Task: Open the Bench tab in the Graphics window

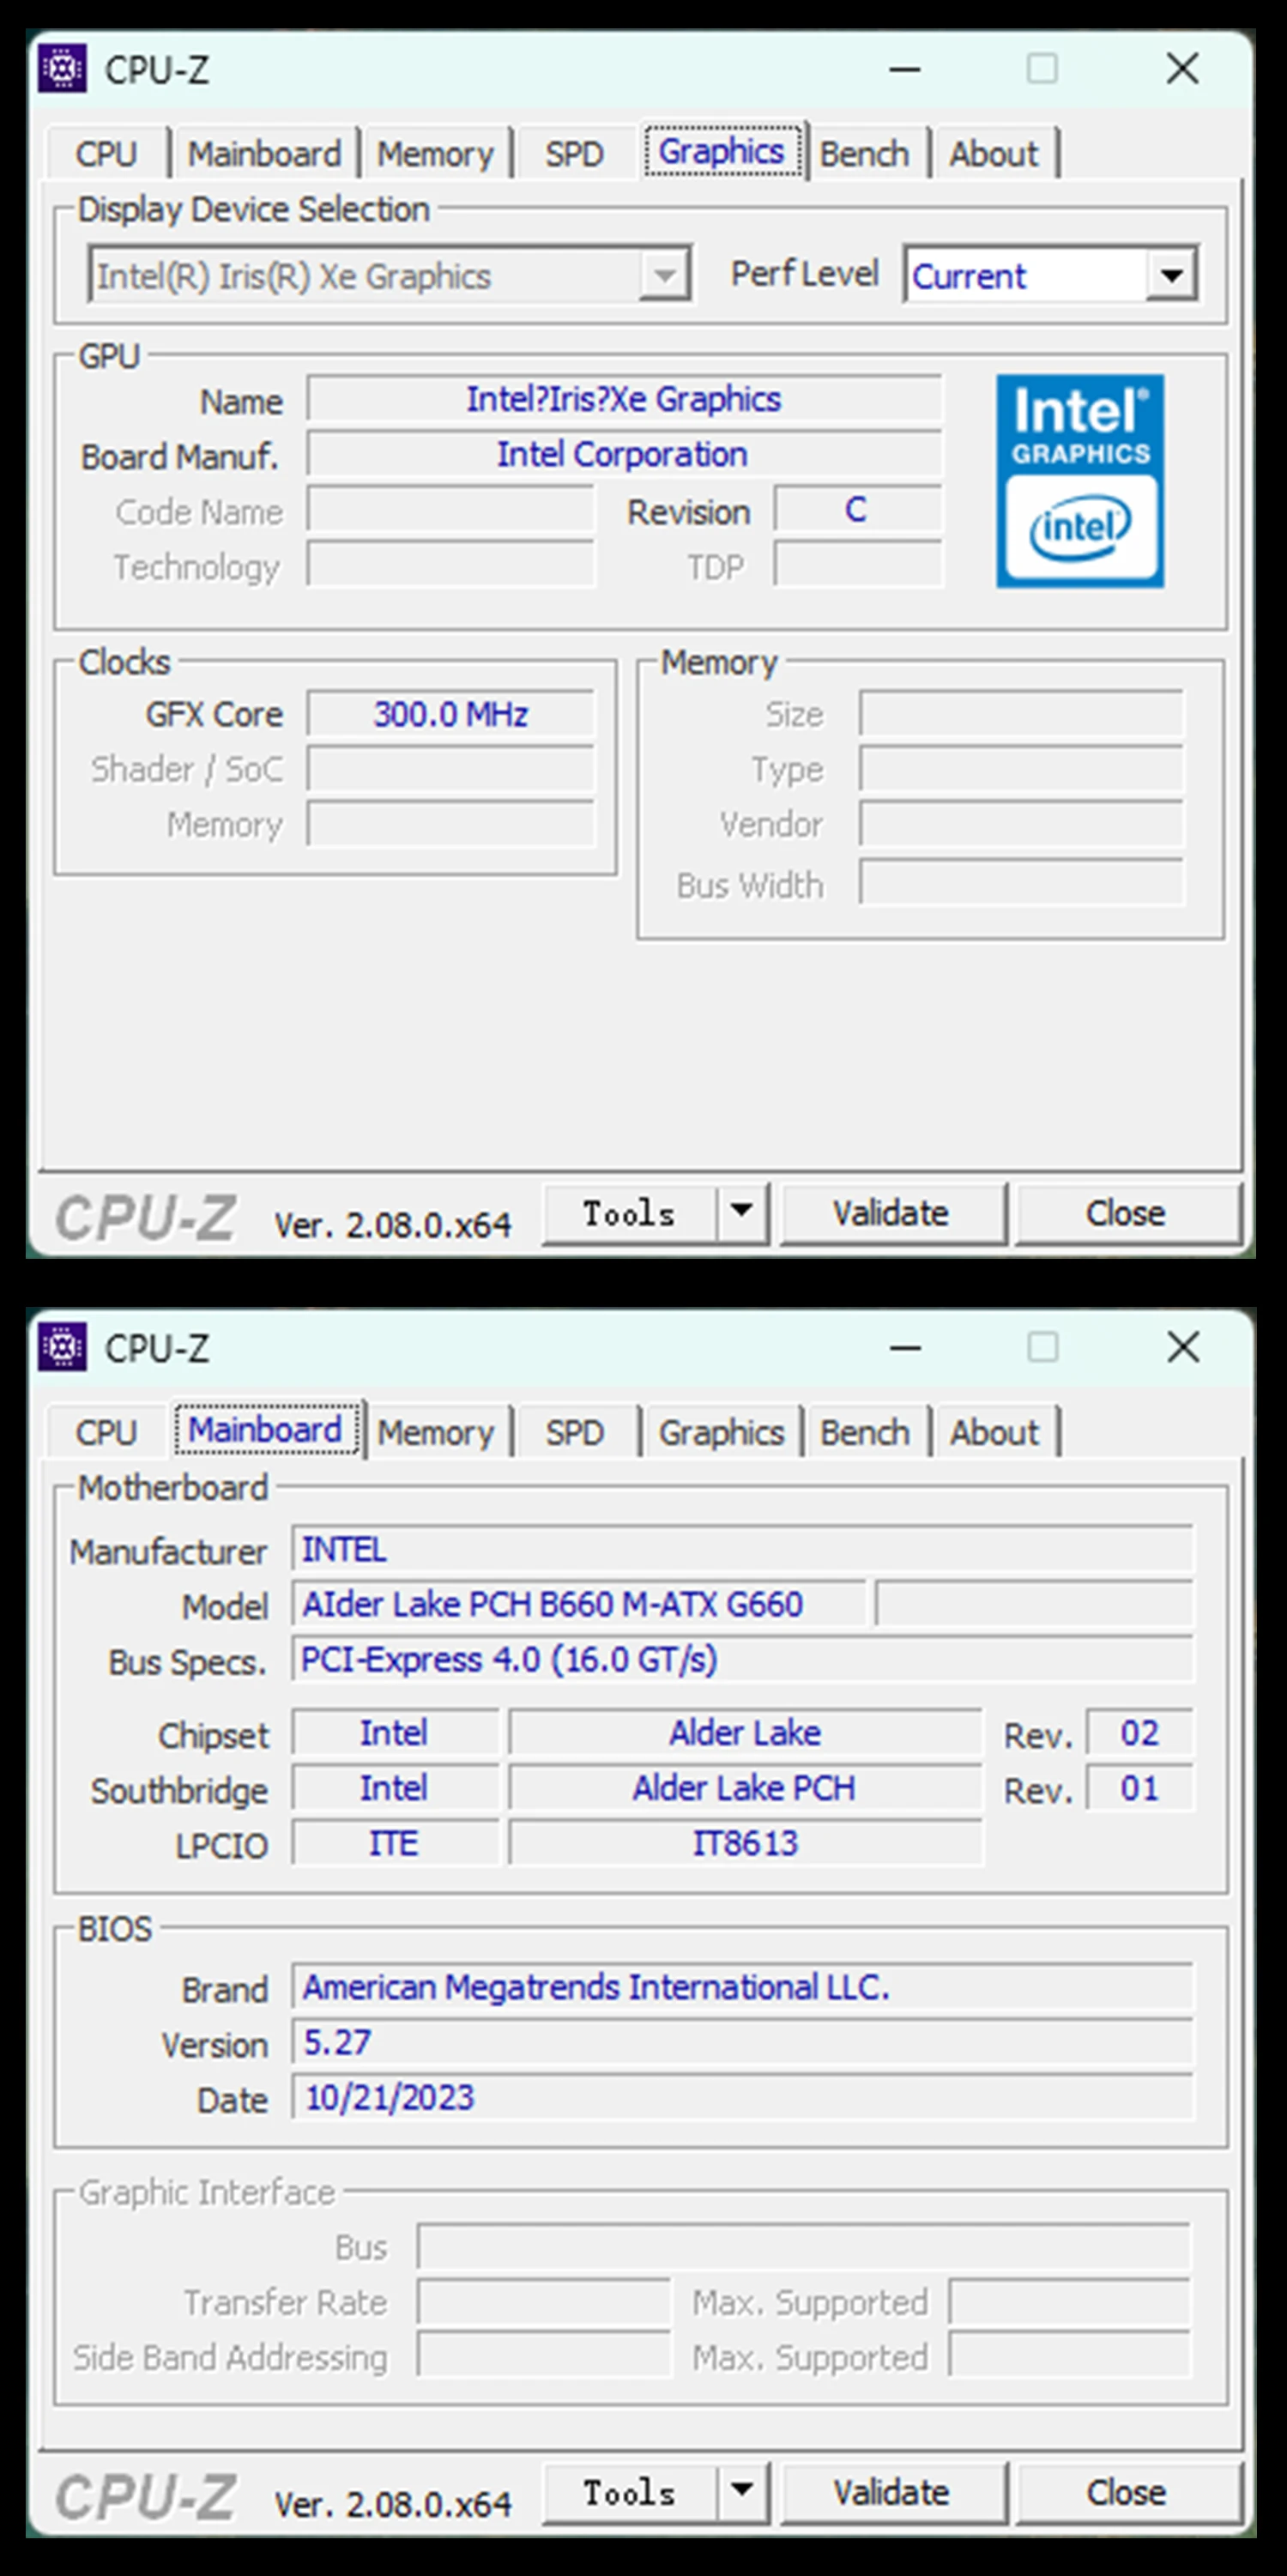Action: (x=864, y=154)
